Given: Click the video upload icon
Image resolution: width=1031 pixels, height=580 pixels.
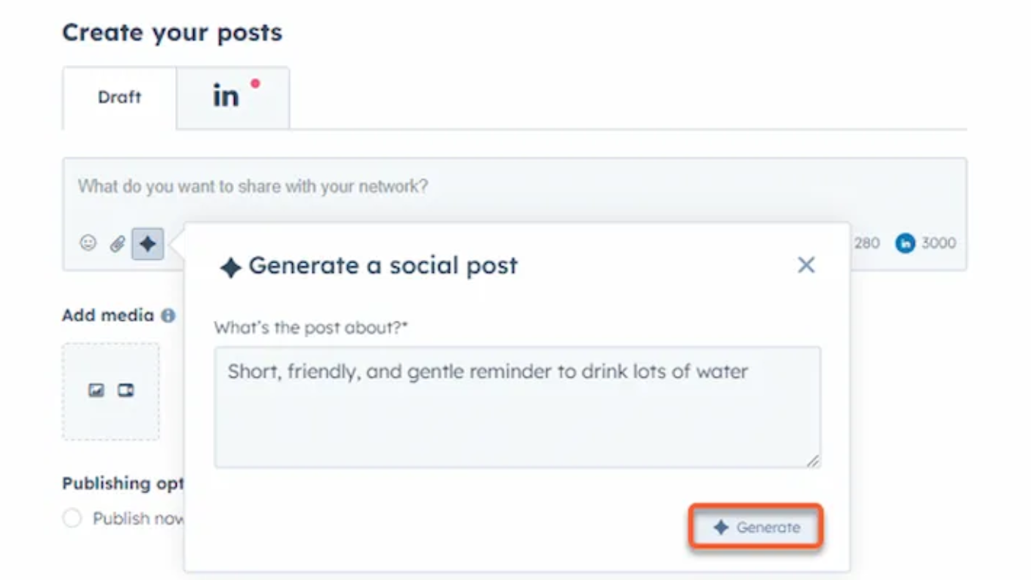Looking at the screenshot, I should [x=126, y=390].
